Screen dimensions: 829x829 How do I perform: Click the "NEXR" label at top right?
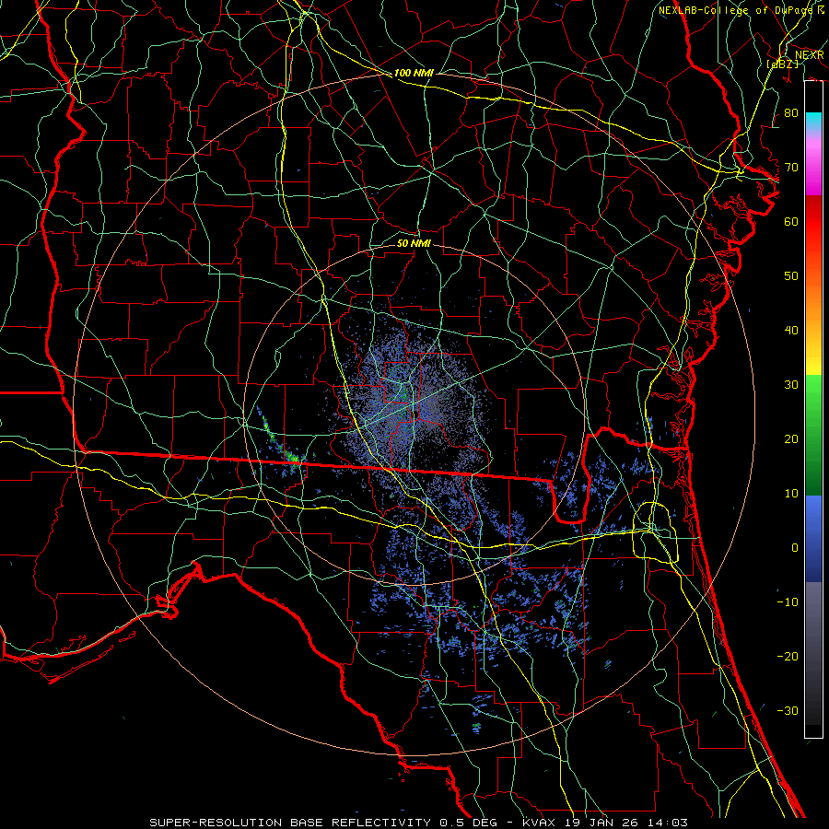pos(810,55)
